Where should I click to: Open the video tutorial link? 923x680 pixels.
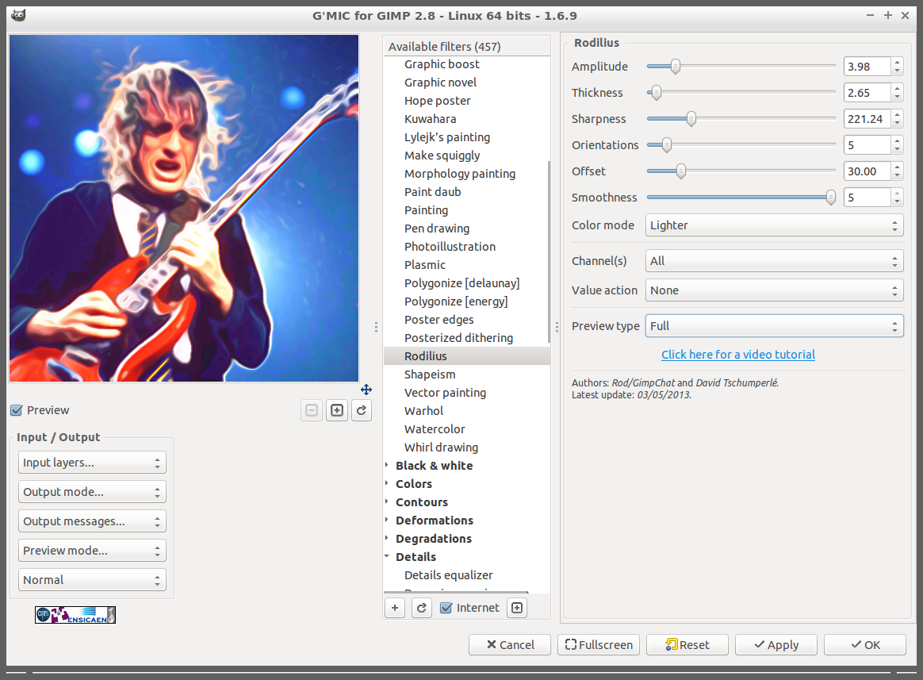pos(738,355)
